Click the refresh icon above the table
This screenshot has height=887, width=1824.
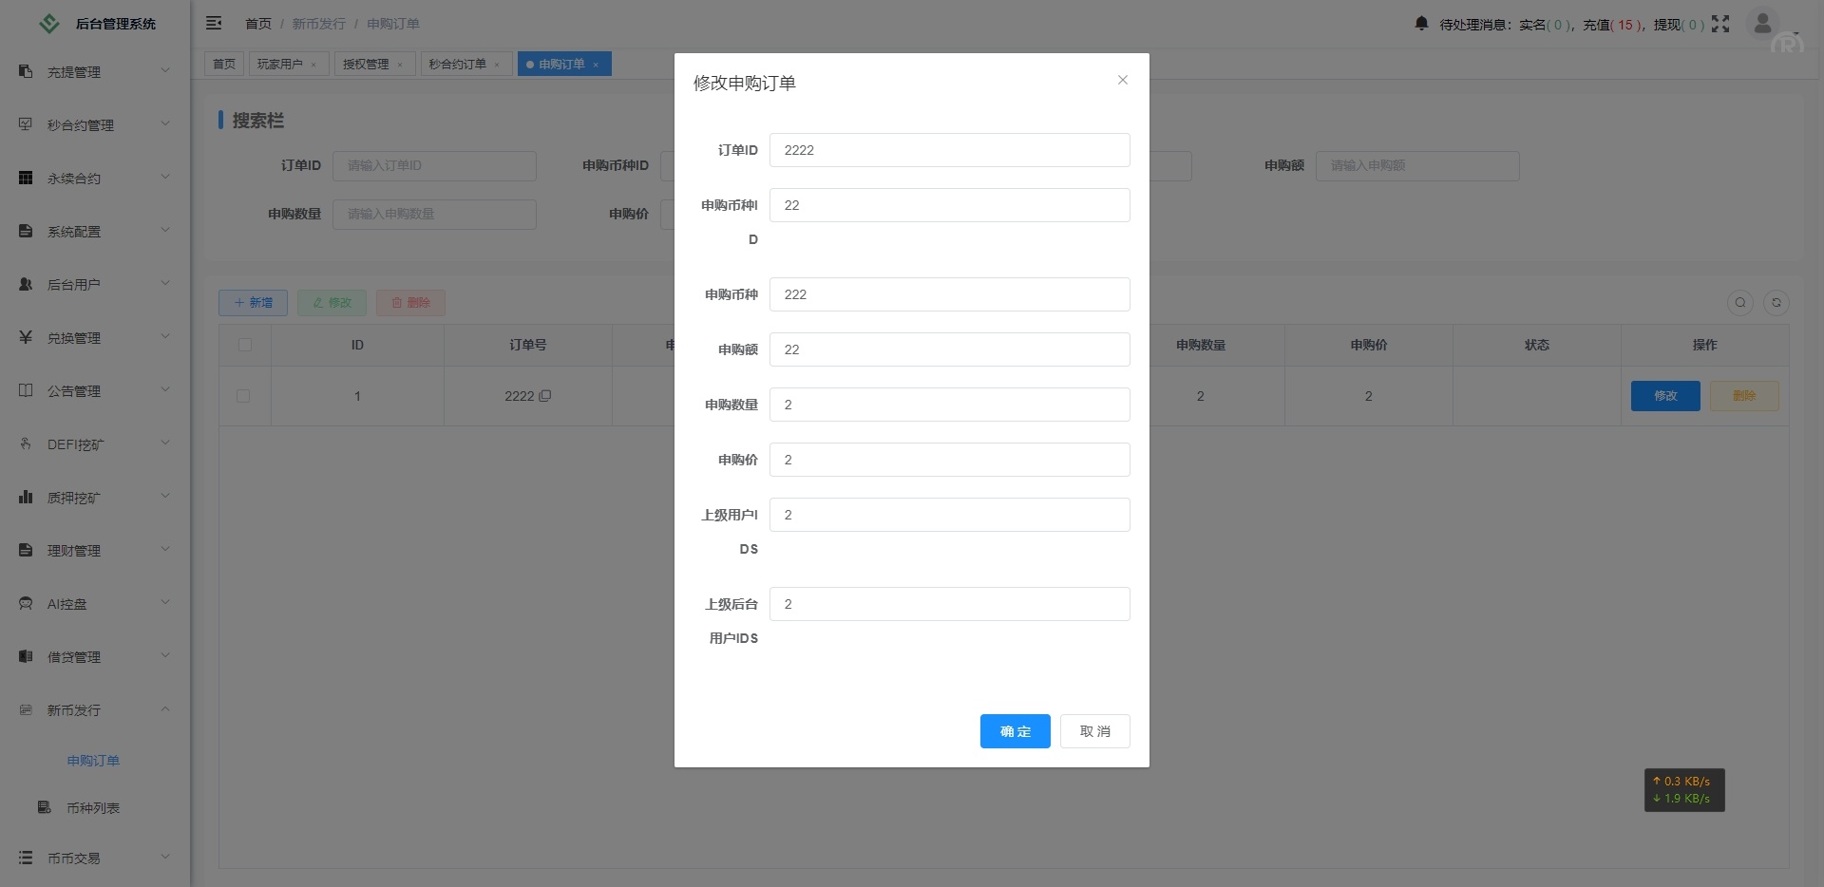(1776, 302)
